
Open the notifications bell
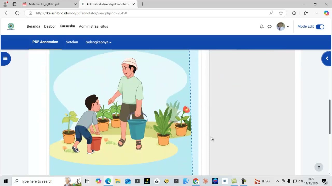pos(262,26)
